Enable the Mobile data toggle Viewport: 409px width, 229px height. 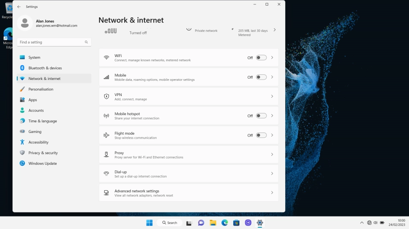[261, 77]
